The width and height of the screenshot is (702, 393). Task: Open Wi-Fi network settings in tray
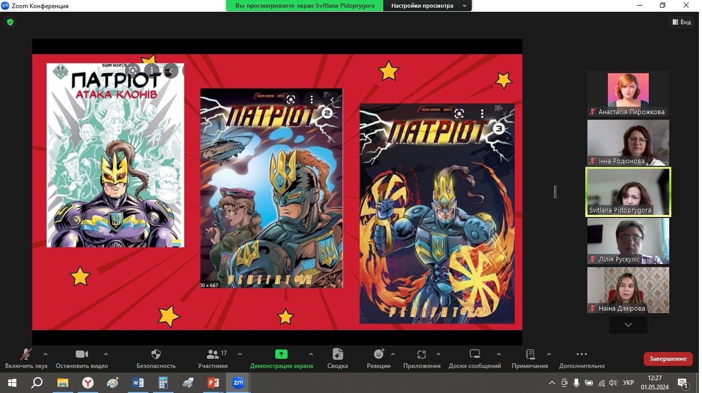tap(602, 383)
